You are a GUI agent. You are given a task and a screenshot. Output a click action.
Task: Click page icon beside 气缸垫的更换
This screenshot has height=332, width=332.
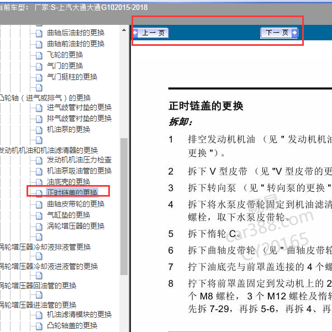point(39,215)
